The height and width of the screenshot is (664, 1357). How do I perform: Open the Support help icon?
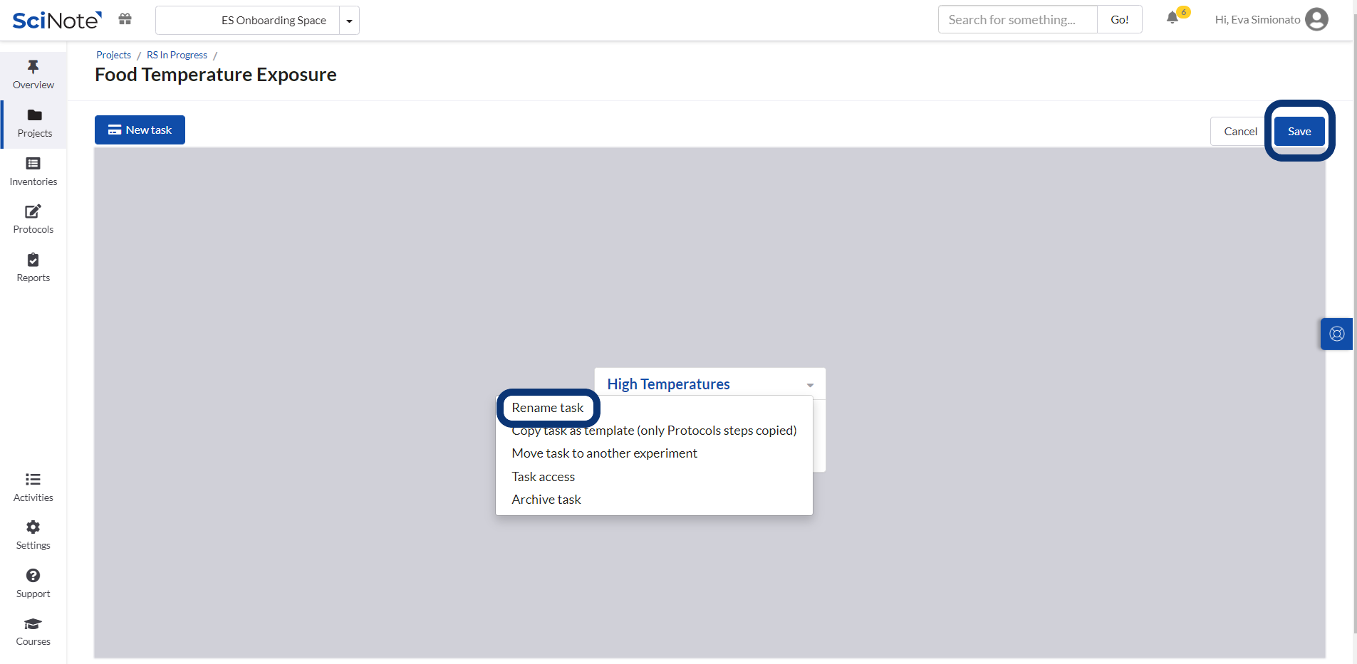click(33, 576)
